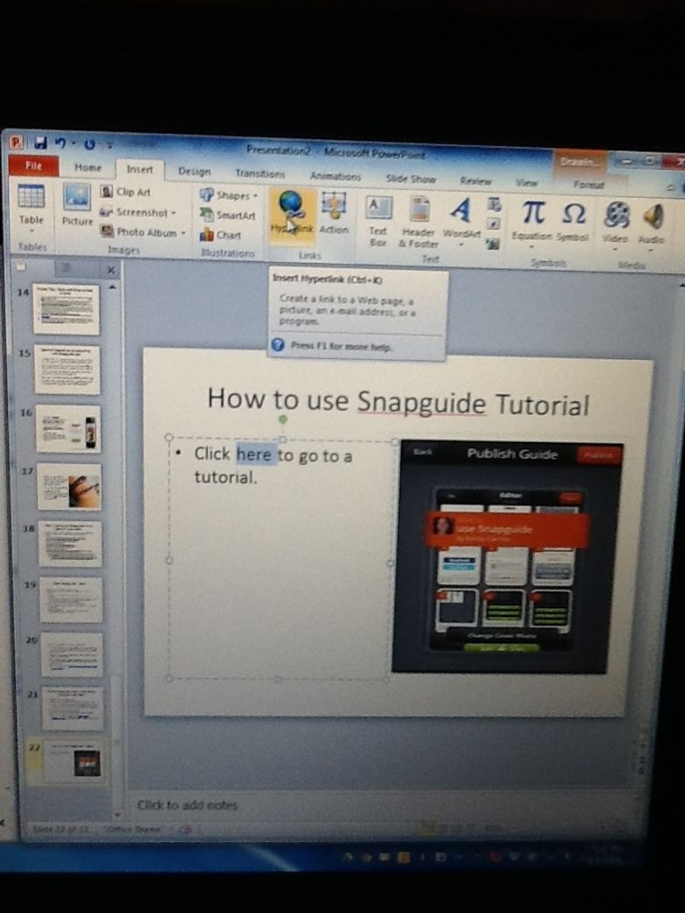Open the Shapes gallery dropdown

click(229, 195)
